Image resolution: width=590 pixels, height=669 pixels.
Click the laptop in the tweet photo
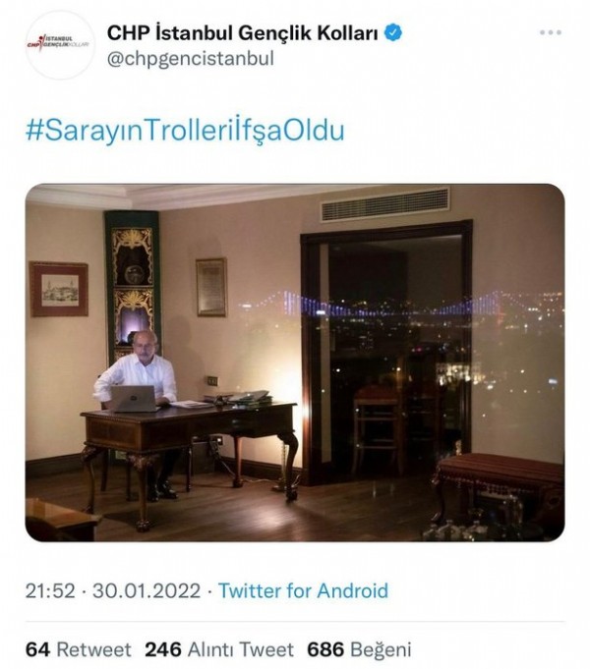pyautogui.click(x=133, y=398)
